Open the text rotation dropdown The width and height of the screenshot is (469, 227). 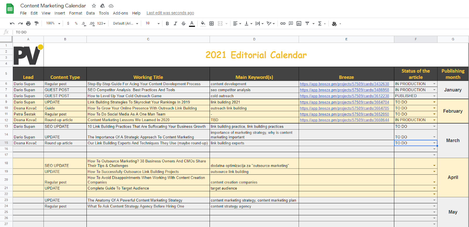pos(271,23)
